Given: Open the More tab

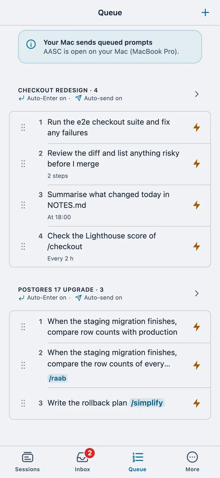Looking at the screenshot, I should pyautogui.click(x=192, y=462).
